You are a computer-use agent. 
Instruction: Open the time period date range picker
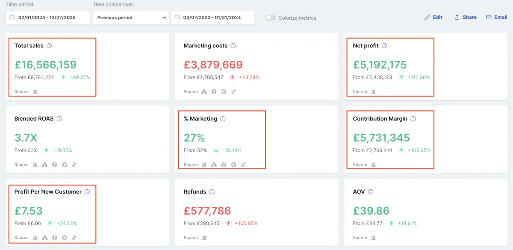coord(48,18)
